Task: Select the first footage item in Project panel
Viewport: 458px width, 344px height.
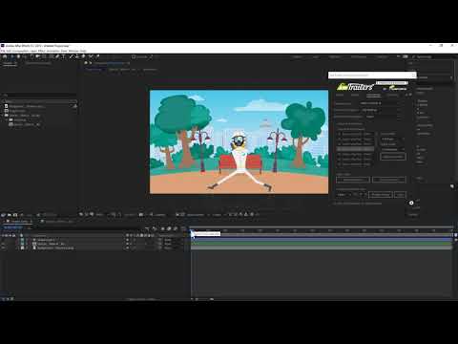Action: (x=26, y=106)
